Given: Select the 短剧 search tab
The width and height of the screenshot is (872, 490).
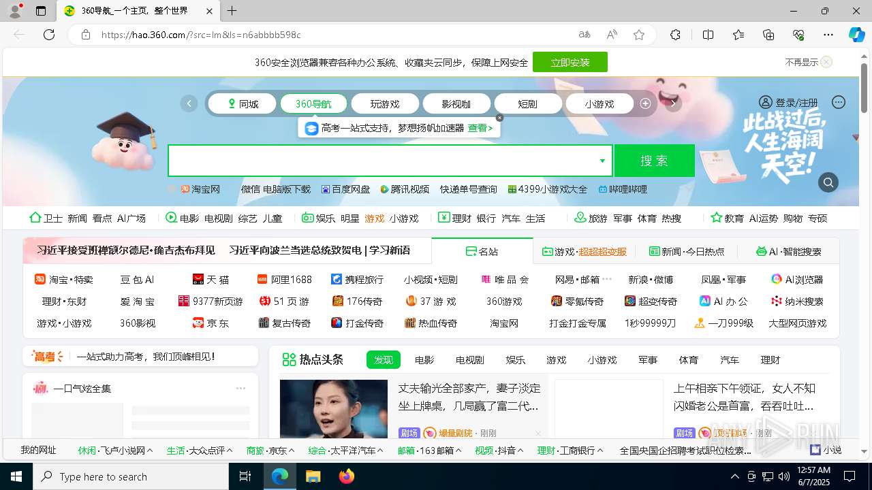Looking at the screenshot, I should pos(528,103).
